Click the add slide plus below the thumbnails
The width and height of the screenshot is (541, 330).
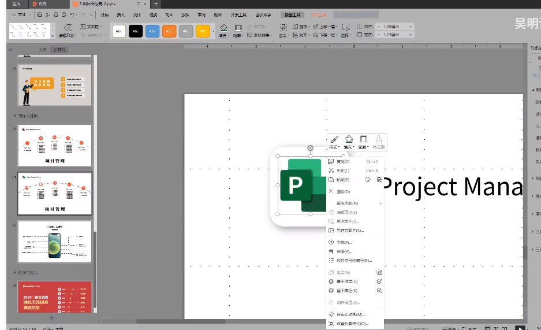pos(51,317)
